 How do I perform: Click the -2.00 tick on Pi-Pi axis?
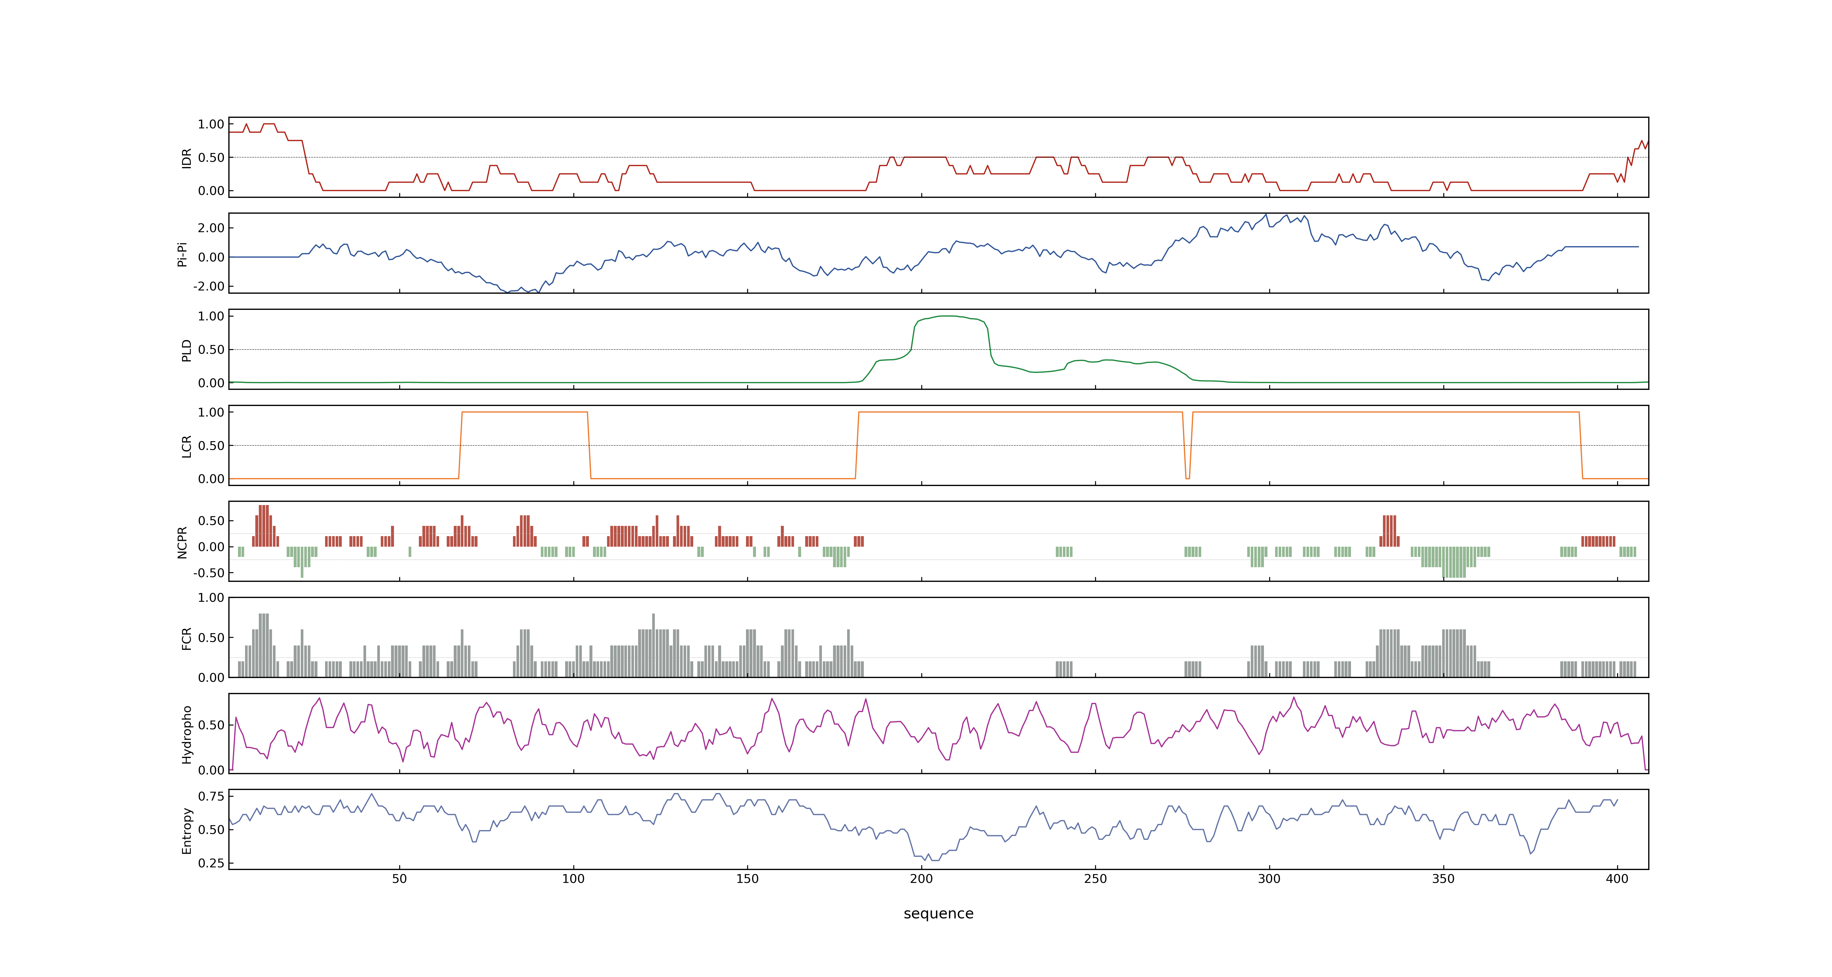point(208,287)
